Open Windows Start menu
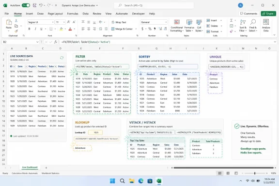 pyautogui.click(x=112, y=181)
